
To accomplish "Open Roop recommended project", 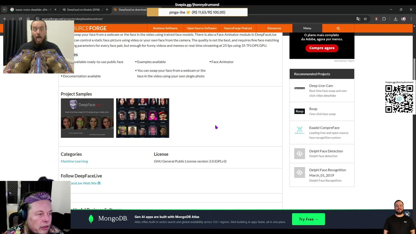I will pos(313,109).
